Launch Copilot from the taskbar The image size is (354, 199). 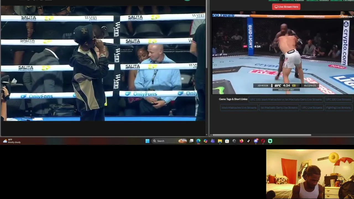click(x=205, y=141)
